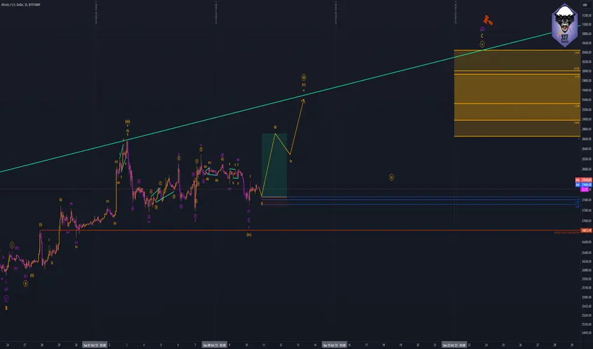Click the circled iv label right of projection
The width and height of the screenshot is (593, 349).
(391, 177)
